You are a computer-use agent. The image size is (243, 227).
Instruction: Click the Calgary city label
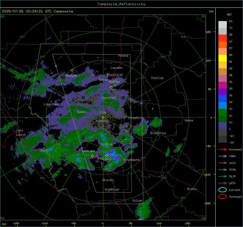point(105,159)
